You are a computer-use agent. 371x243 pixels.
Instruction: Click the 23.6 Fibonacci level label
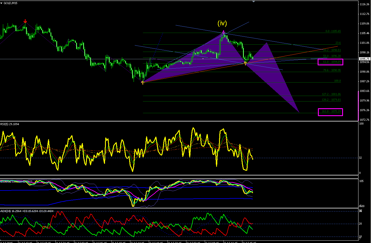[338, 43]
